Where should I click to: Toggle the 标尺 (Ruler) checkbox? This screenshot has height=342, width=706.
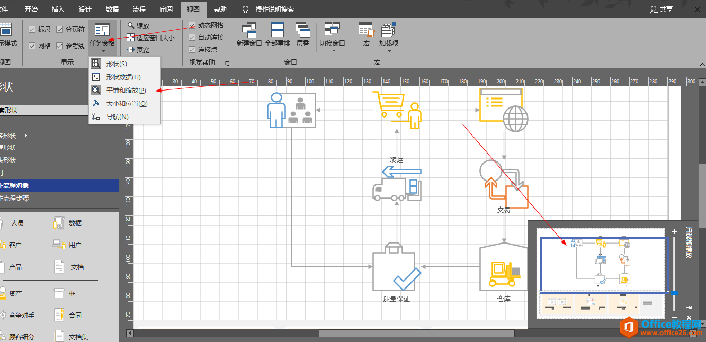32,30
